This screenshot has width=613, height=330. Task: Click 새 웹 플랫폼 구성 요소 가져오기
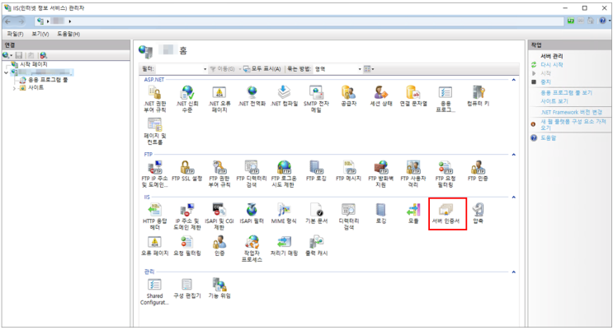573,124
